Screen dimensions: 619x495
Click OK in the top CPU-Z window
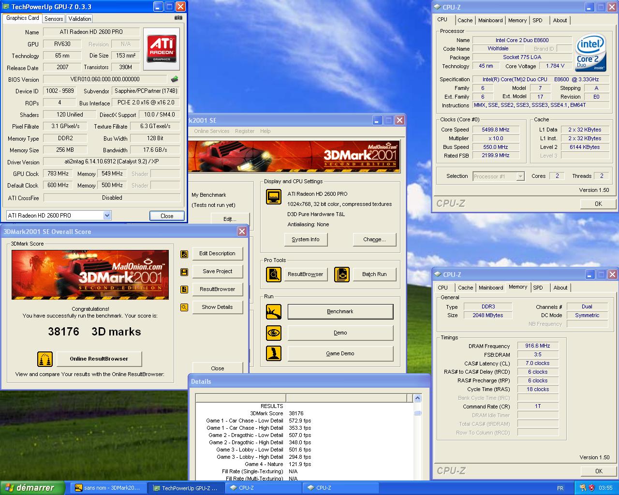(x=598, y=204)
